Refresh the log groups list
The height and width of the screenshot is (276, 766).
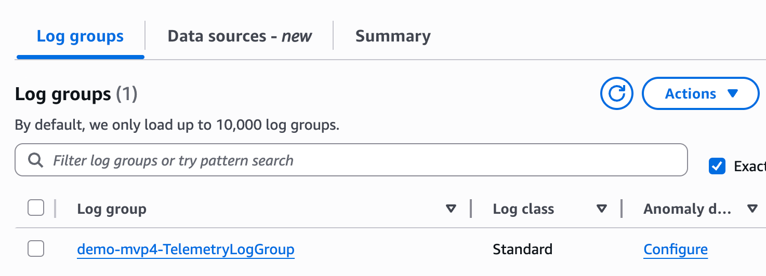point(616,94)
